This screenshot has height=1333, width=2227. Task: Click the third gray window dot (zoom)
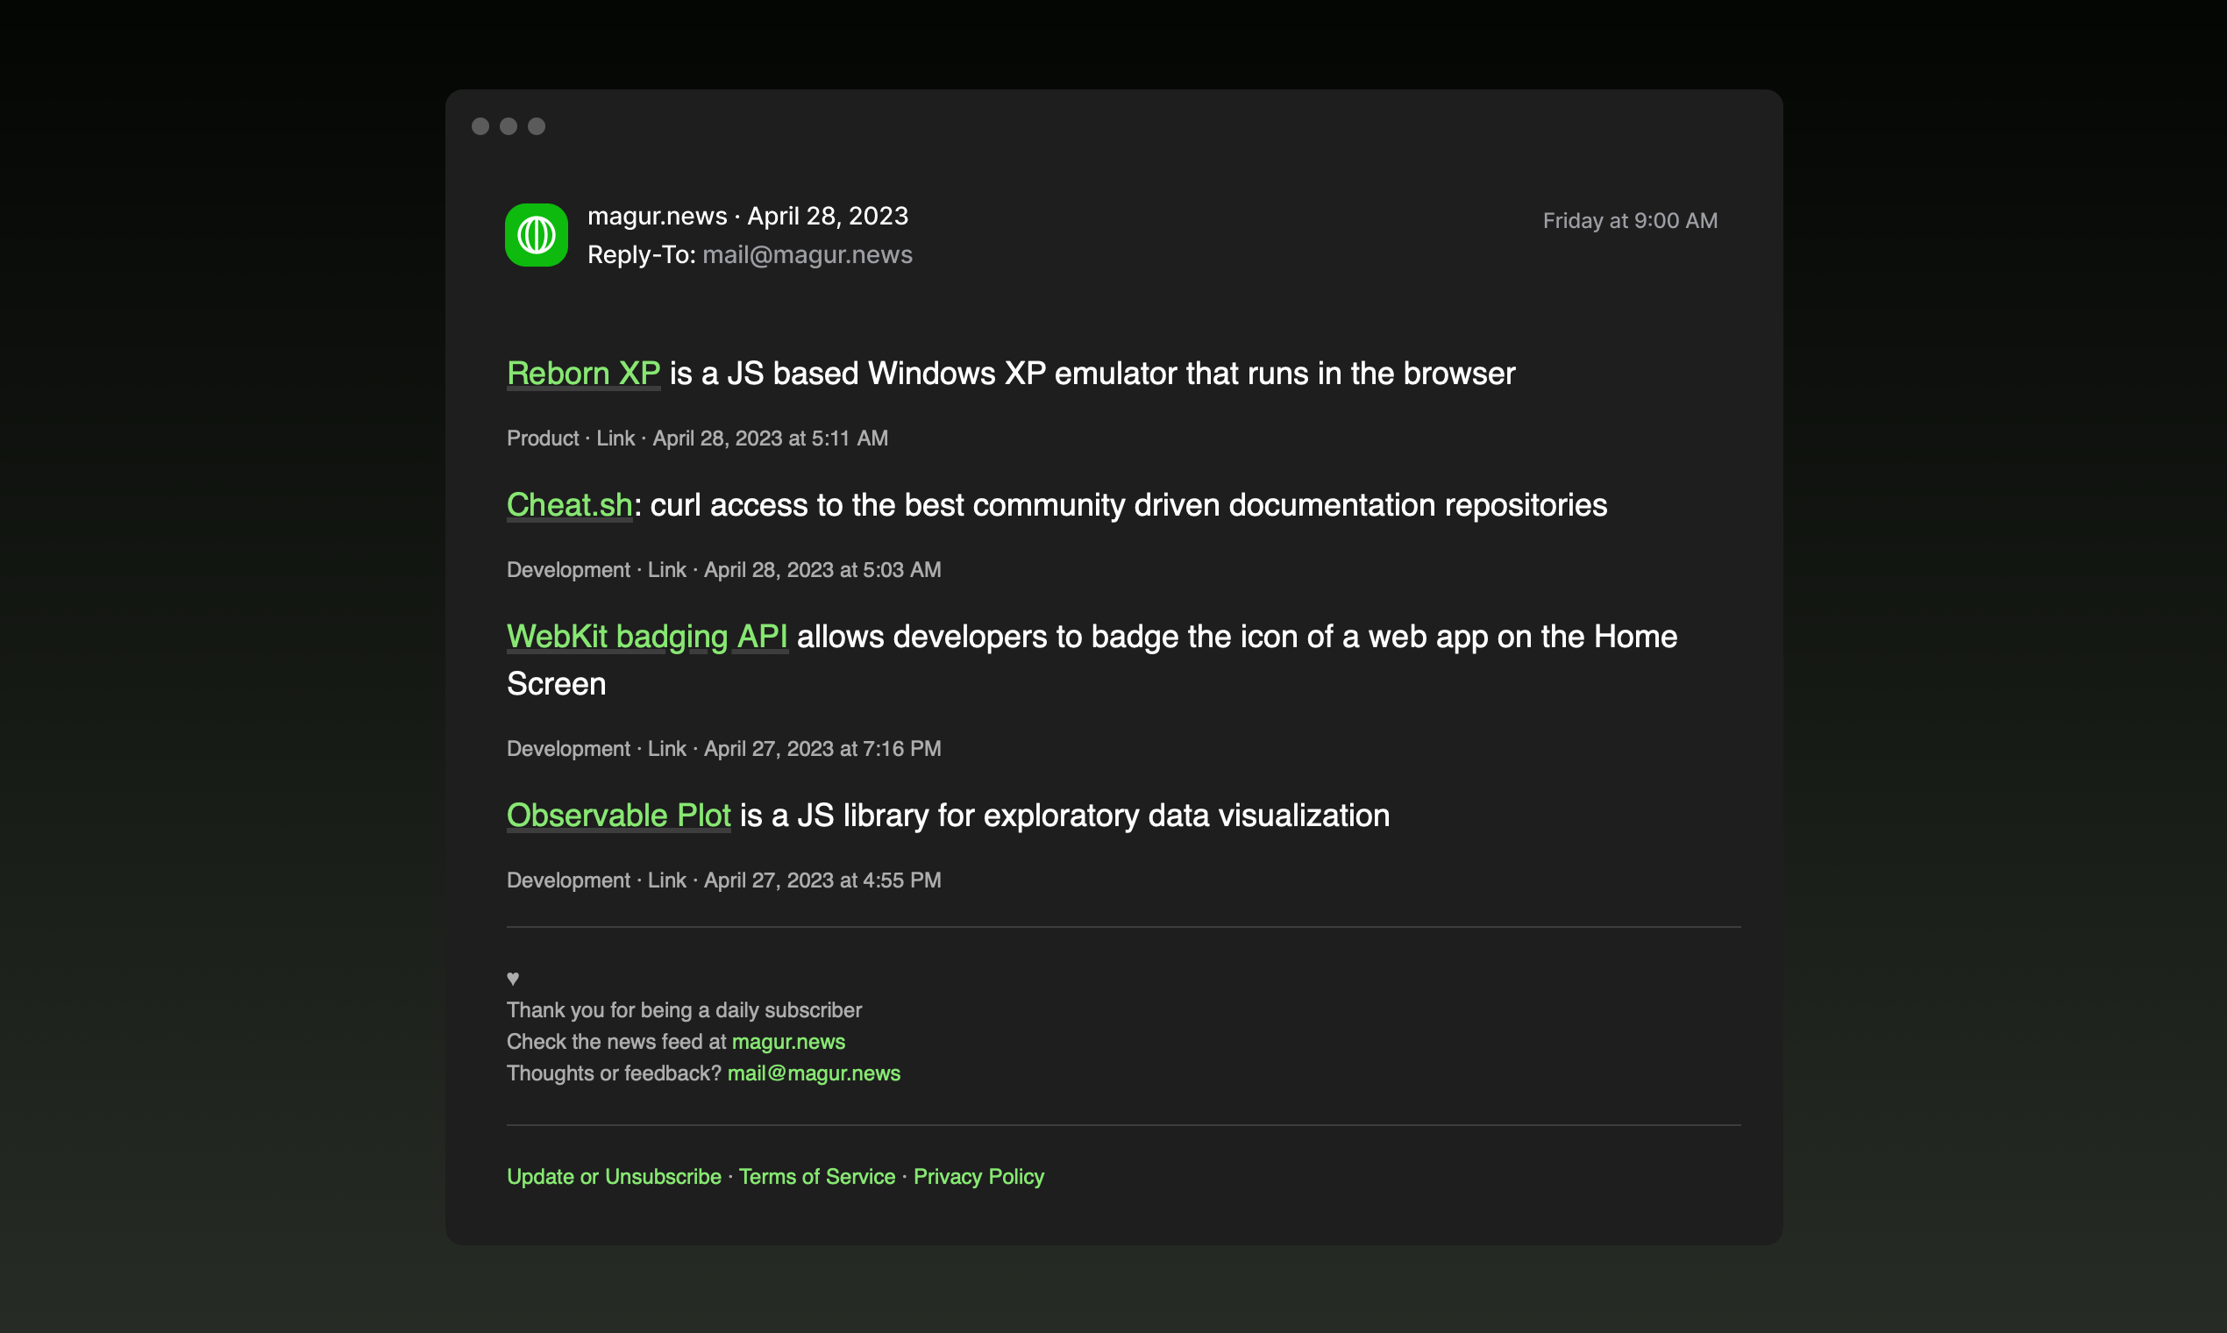tap(536, 126)
